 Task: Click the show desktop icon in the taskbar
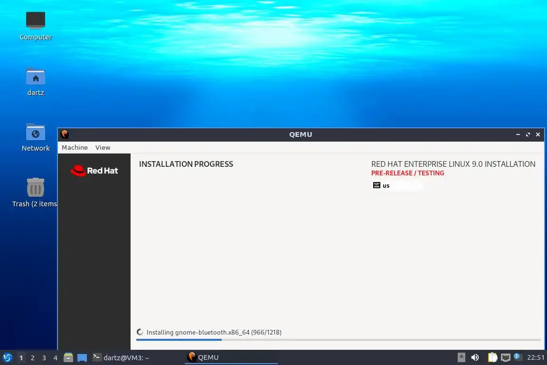(x=82, y=358)
